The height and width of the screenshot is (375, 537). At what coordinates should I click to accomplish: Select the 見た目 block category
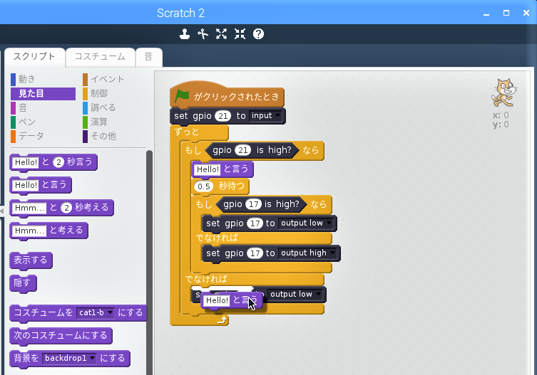pos(44,93)
